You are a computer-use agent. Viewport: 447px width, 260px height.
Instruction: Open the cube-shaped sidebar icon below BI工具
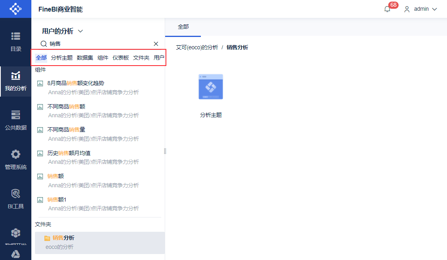click(15, 233)
